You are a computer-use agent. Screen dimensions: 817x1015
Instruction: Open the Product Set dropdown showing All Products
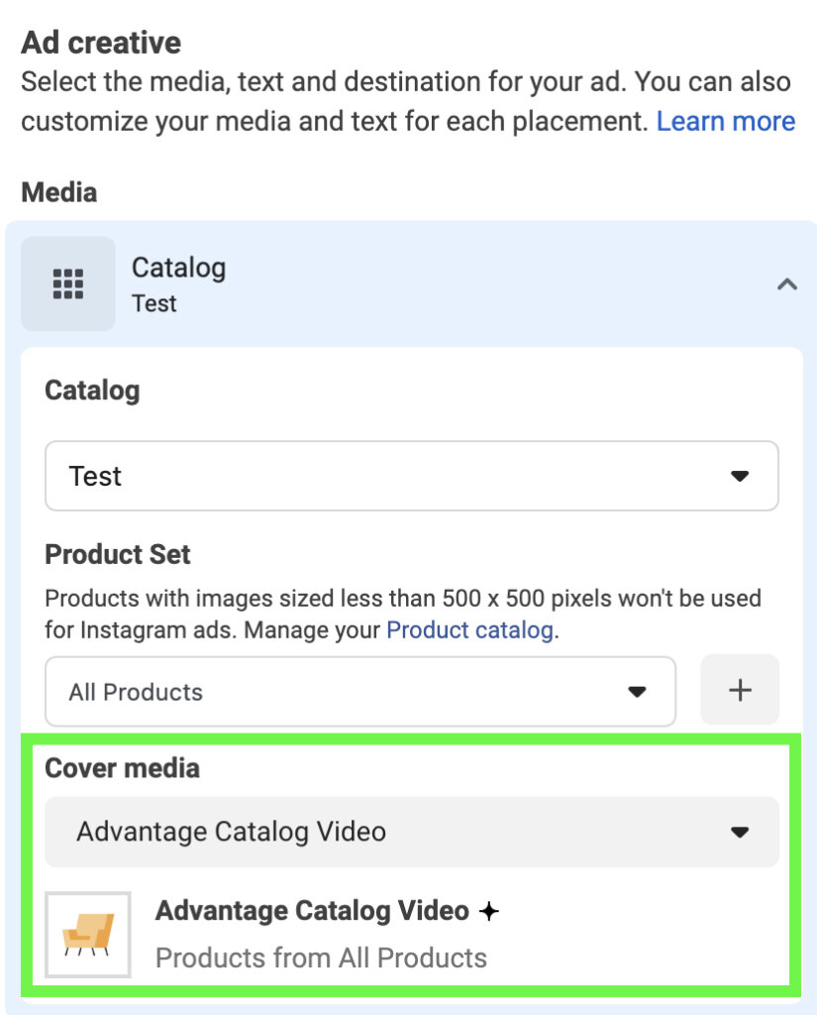point(359,691)
